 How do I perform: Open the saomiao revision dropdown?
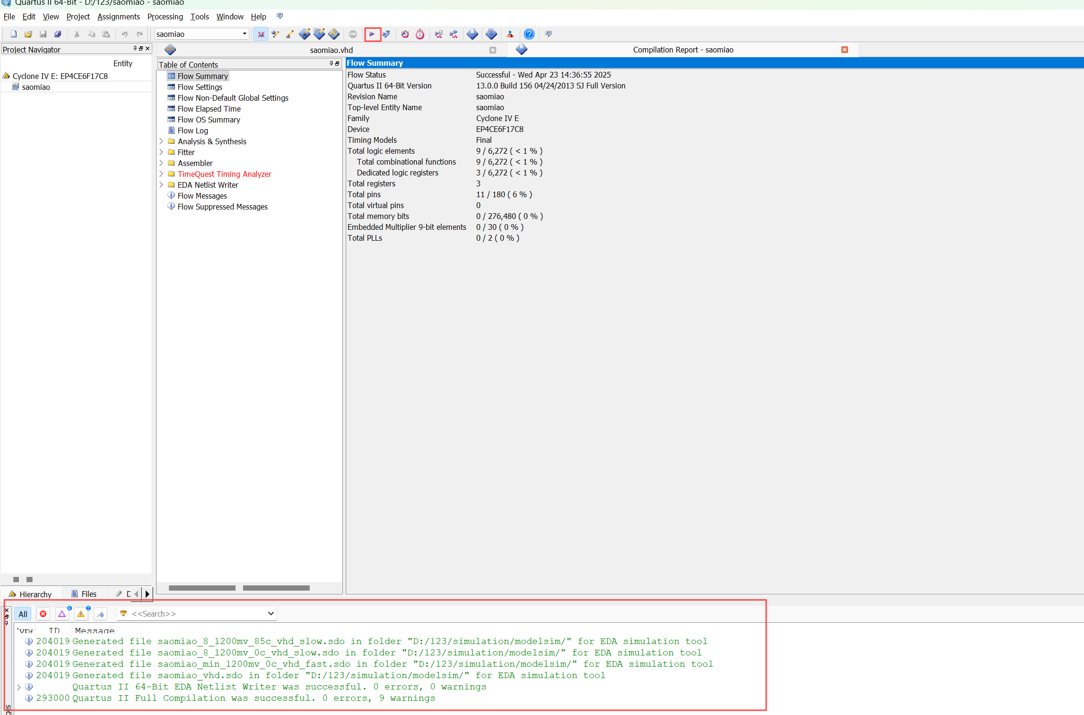[245, 34]
